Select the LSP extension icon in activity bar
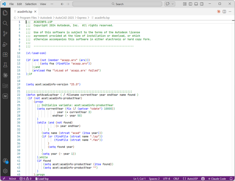The width and height of the screenshot is (235, 181). (5, 85)
